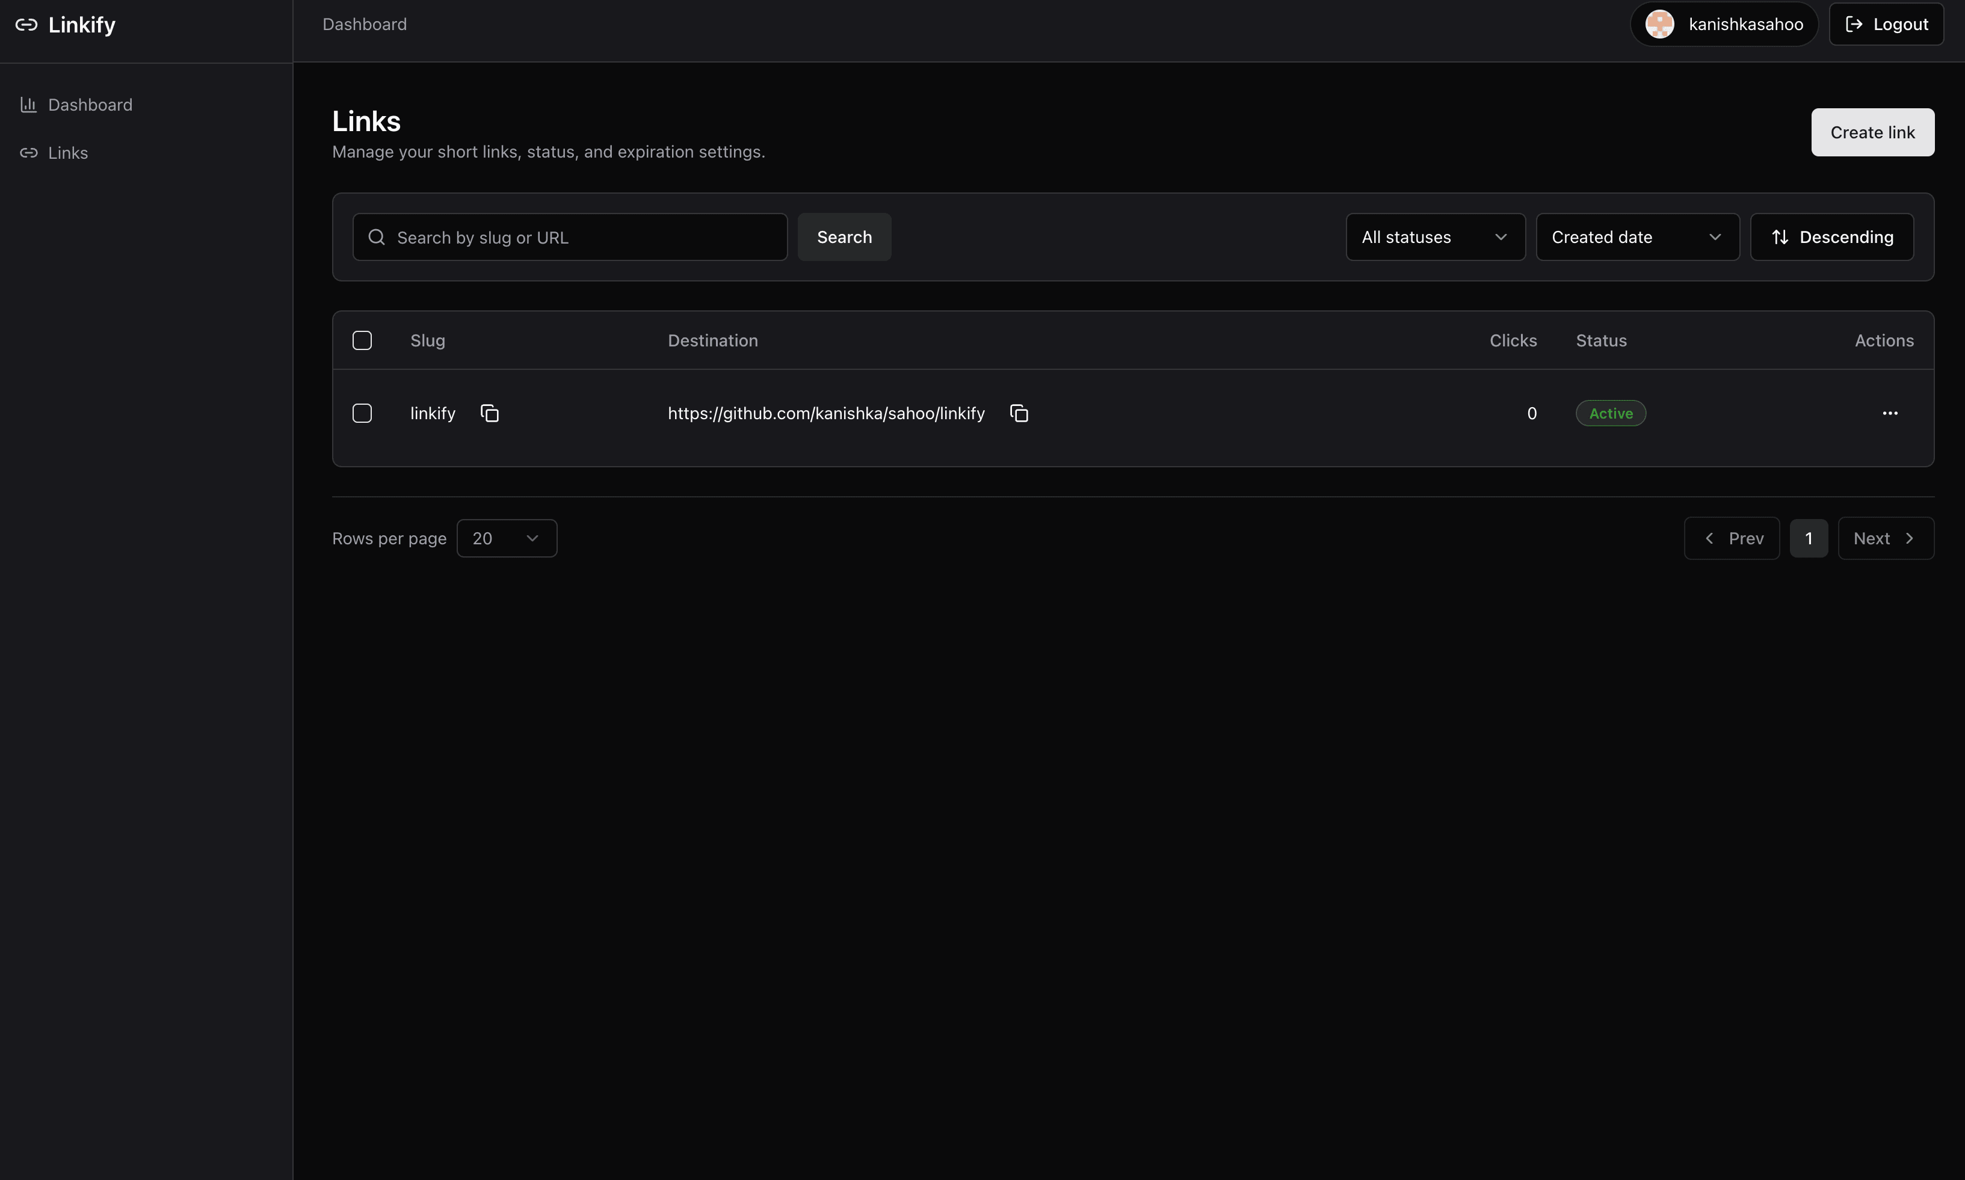Viewport: 1965px width, 1180px height.
Task: Select the Dashboard chart icon in sidebar
Action: pos(29,104)
